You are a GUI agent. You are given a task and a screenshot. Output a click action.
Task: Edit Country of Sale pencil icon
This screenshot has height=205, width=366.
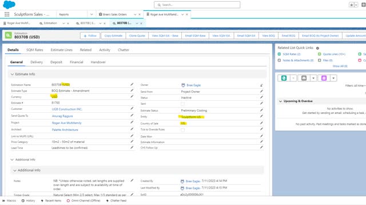[x=261, y=123]
